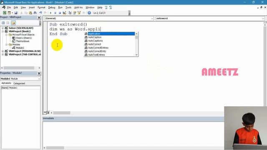Image resolution: width=267 pixels, height=150 pixels.
Task: Open the Object Browser toolbar icon
Action: [x=79, y=13]
